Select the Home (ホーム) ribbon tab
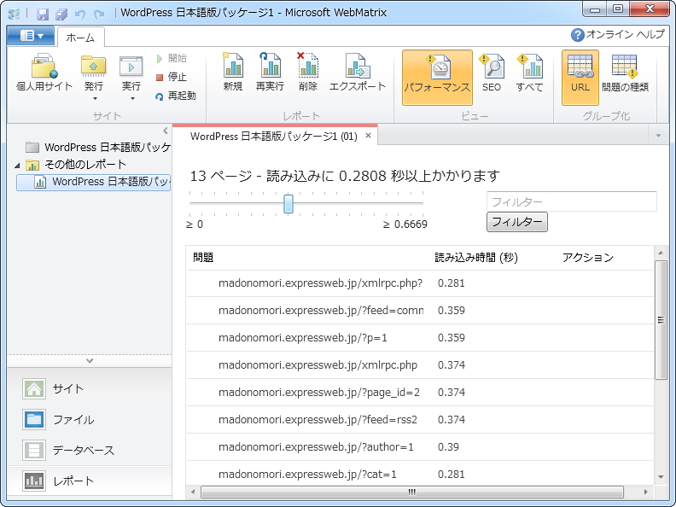 tap(80, 38)
